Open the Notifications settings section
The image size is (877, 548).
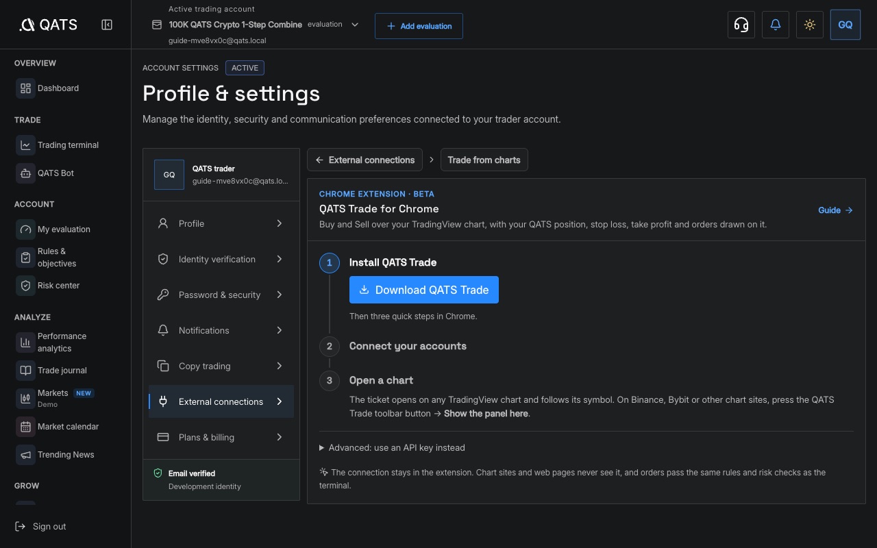[221, 330]
